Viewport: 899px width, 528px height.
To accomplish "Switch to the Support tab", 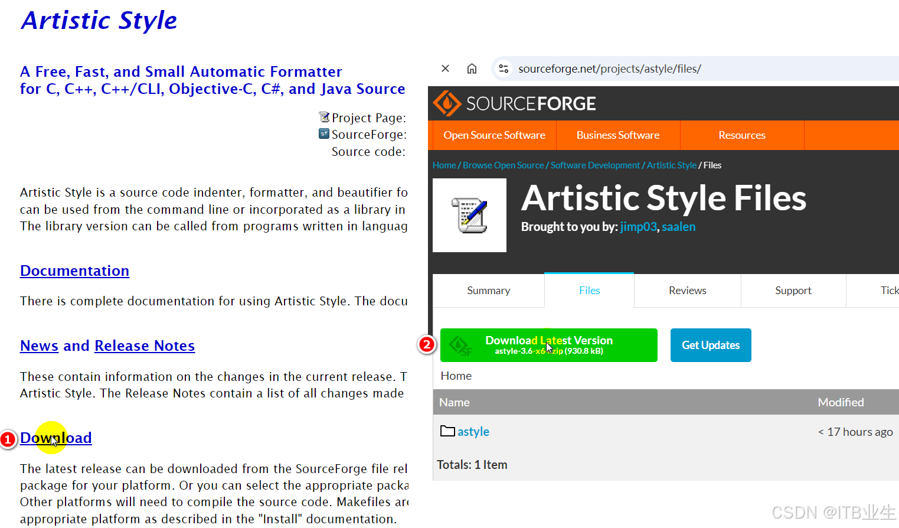I will click(x=793, y=291).
